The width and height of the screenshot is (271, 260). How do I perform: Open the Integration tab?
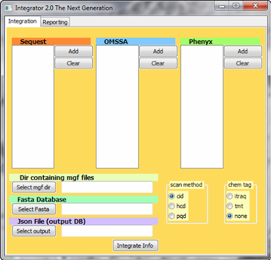point(22,21)
